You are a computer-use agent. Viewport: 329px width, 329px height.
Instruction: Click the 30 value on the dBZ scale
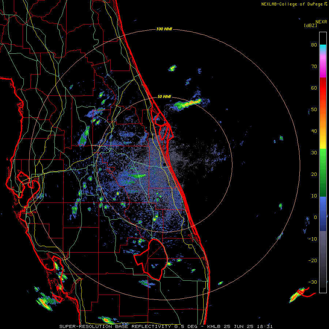[314, 153]
